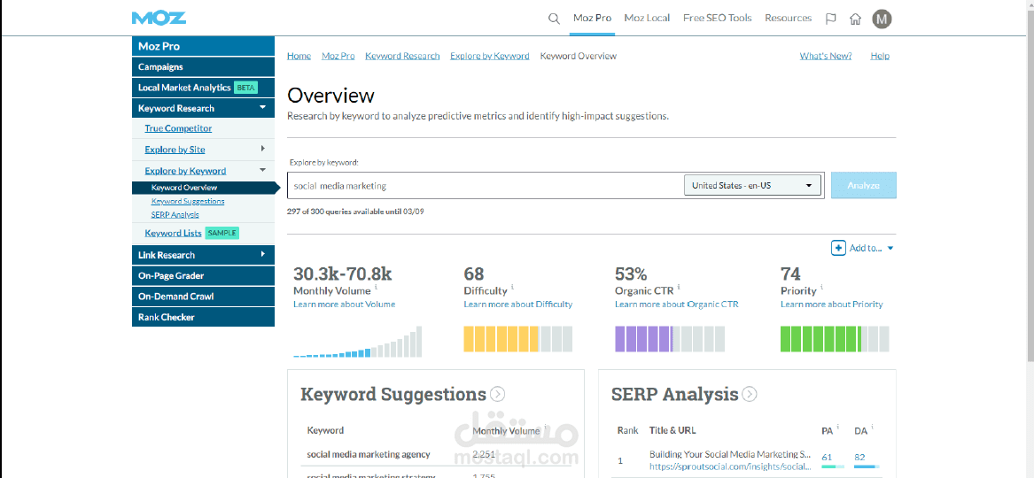Click the Moz Pro sidebar header

(203, 46)
